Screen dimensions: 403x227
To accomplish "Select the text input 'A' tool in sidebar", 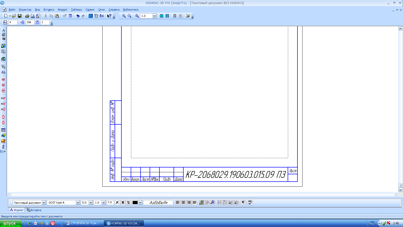I will click(4, 30).
